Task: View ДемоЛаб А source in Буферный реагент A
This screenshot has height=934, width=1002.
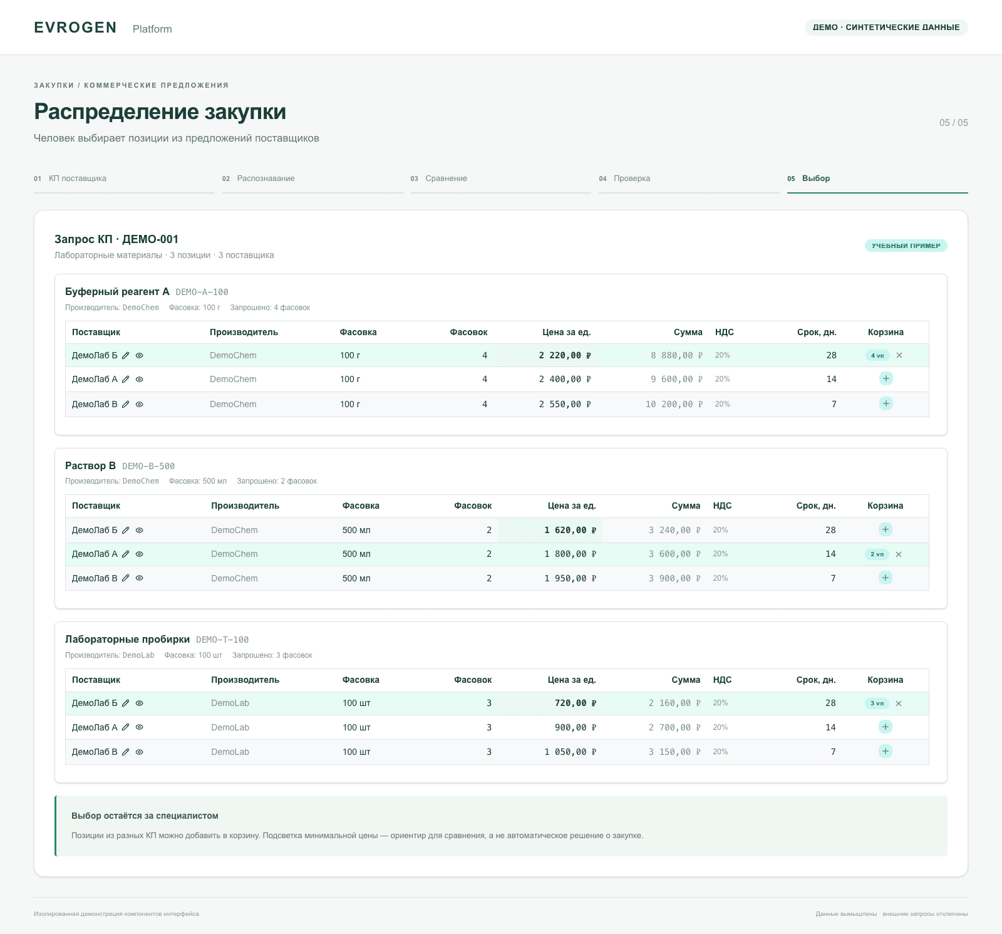Action: click(x=140, y=379)
